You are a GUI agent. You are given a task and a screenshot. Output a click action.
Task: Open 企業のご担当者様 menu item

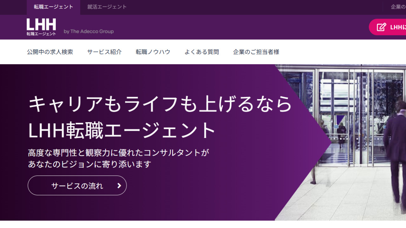coord(256,52)
